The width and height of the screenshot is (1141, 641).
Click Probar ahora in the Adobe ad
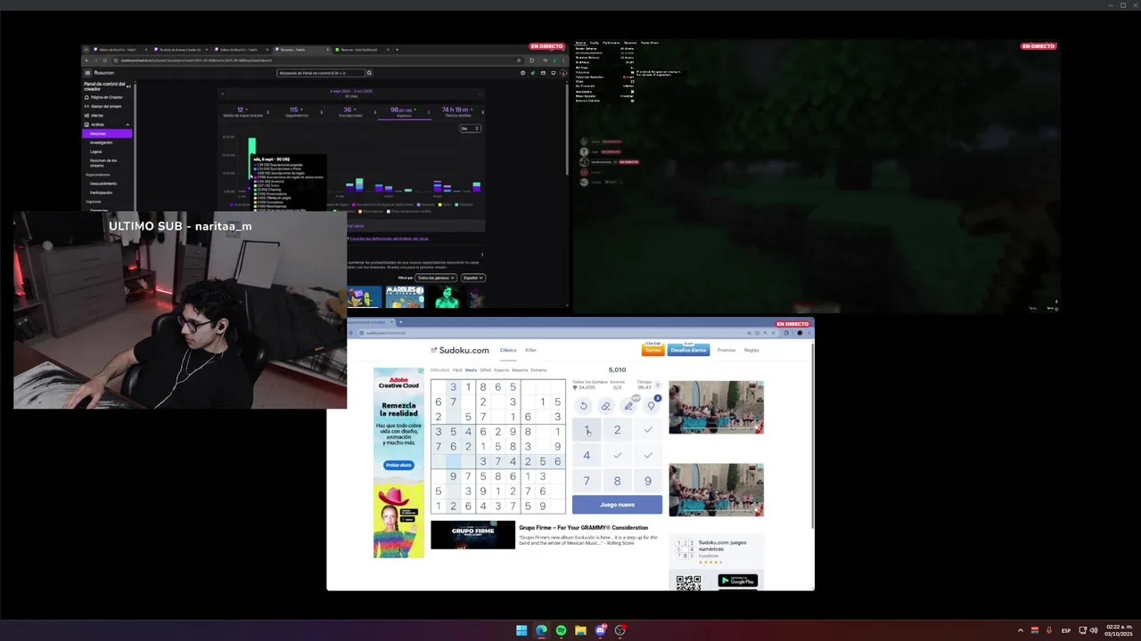point(398,465)
